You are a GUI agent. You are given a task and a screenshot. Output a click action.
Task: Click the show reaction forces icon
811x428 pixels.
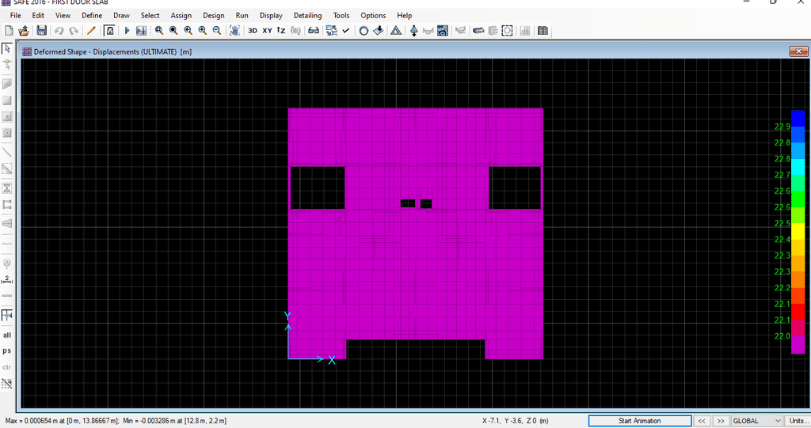tap(413, 31)
